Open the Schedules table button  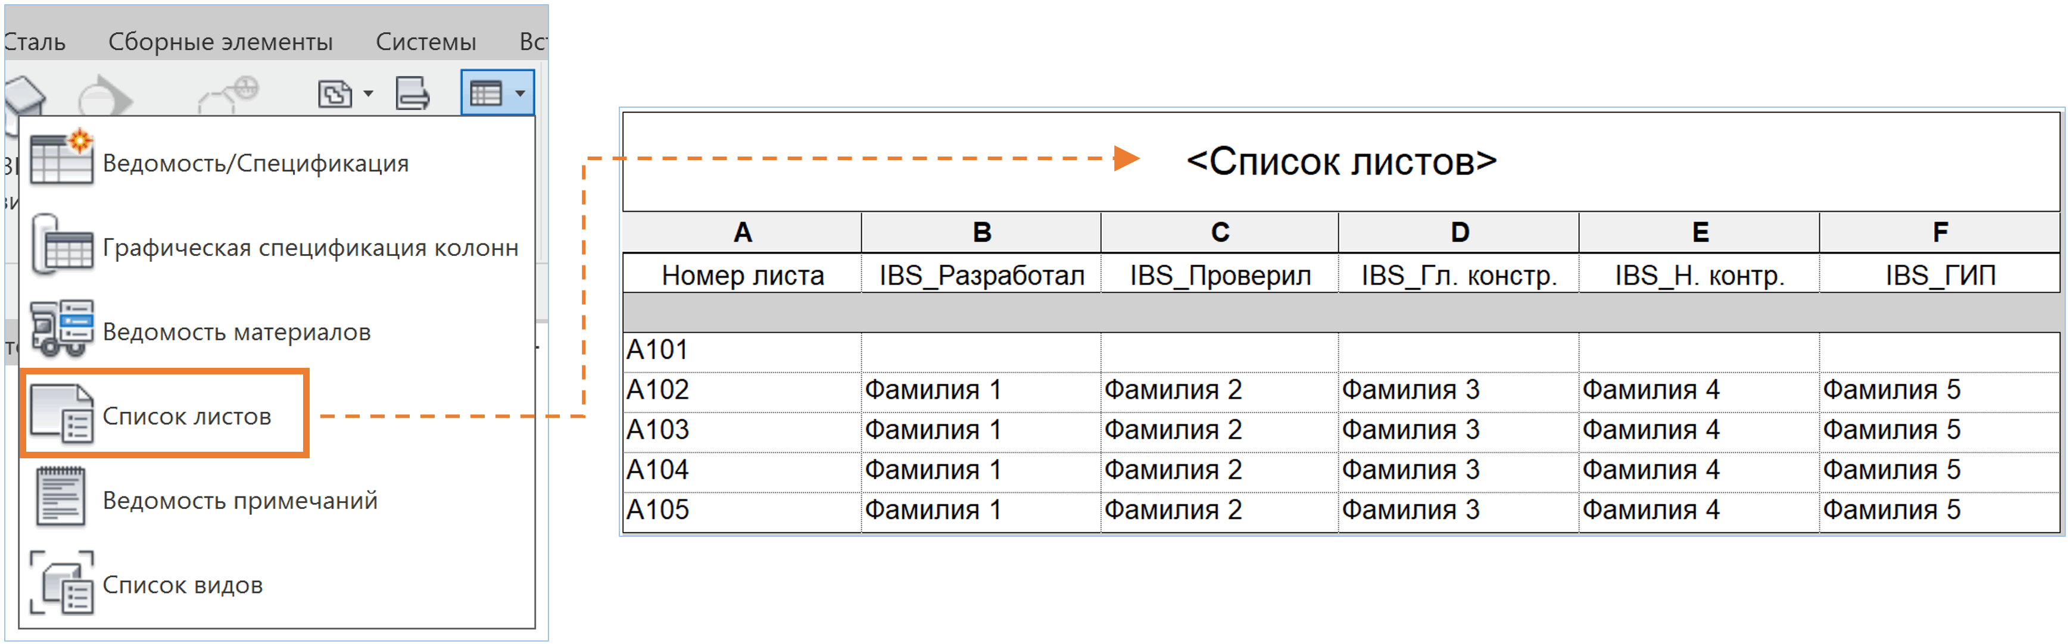tap(487, 94)
